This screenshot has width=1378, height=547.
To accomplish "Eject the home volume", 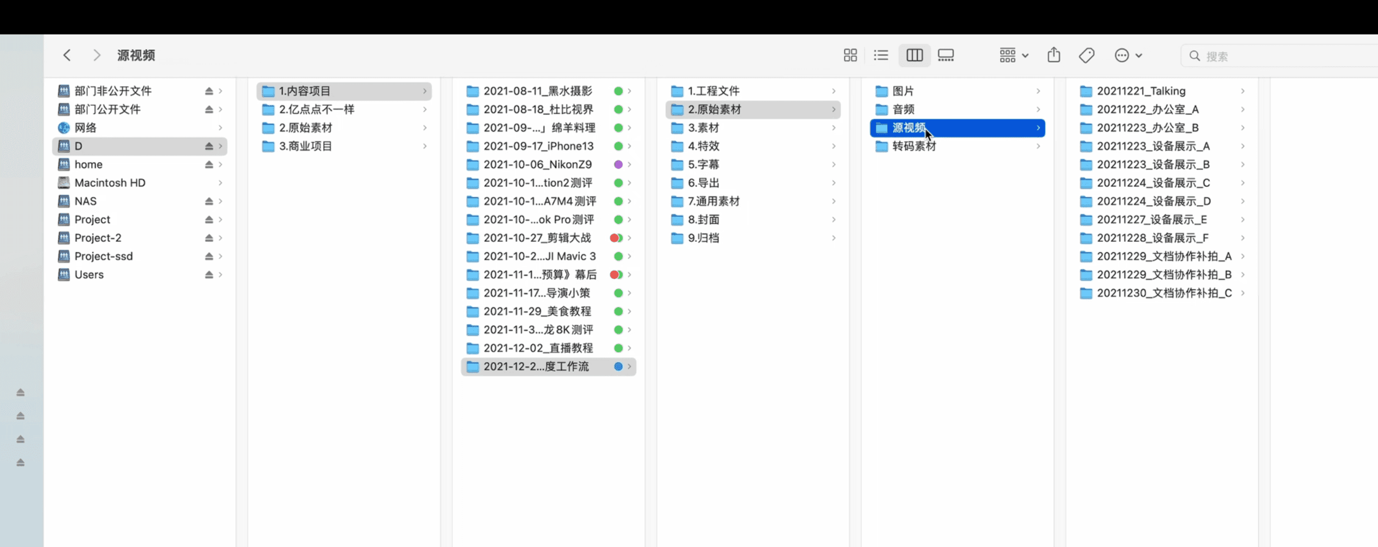I will pos(209,165).
